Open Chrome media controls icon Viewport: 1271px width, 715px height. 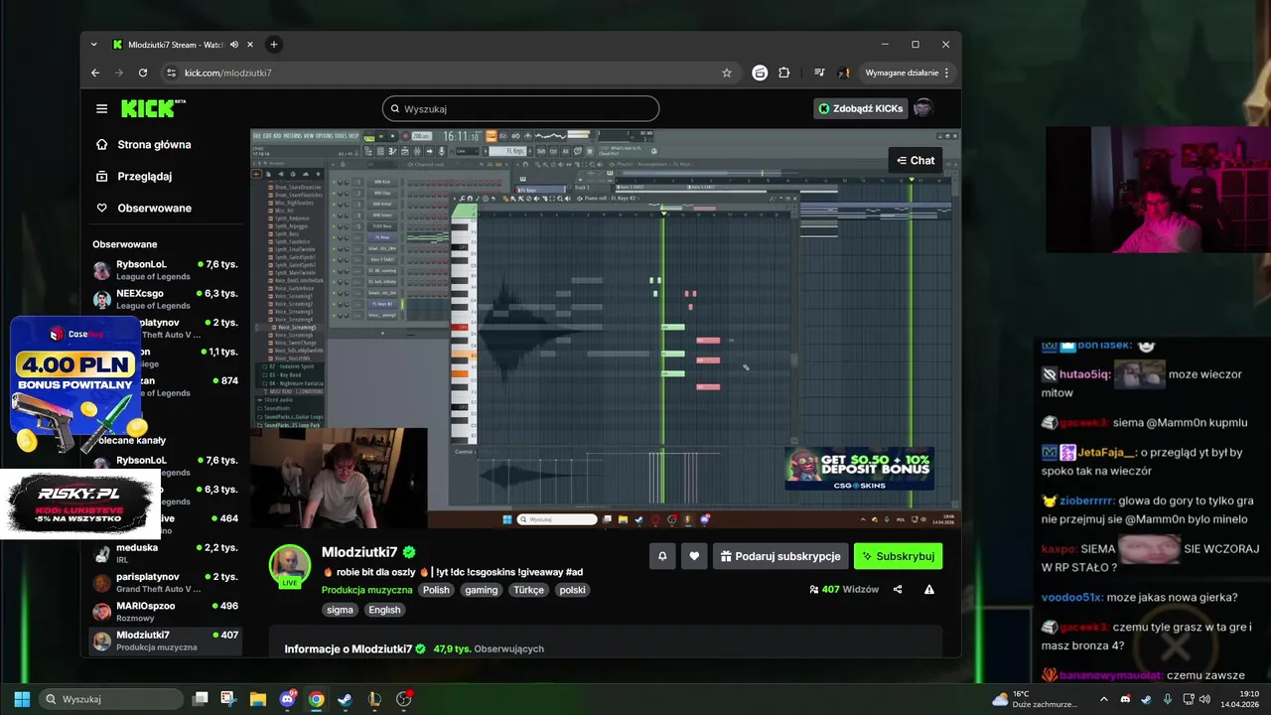819,72
